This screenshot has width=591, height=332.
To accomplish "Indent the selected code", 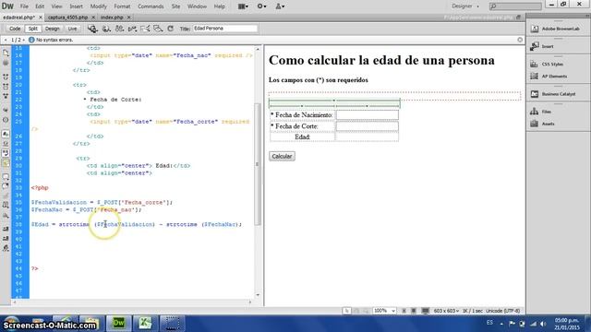I will point(6,229).
